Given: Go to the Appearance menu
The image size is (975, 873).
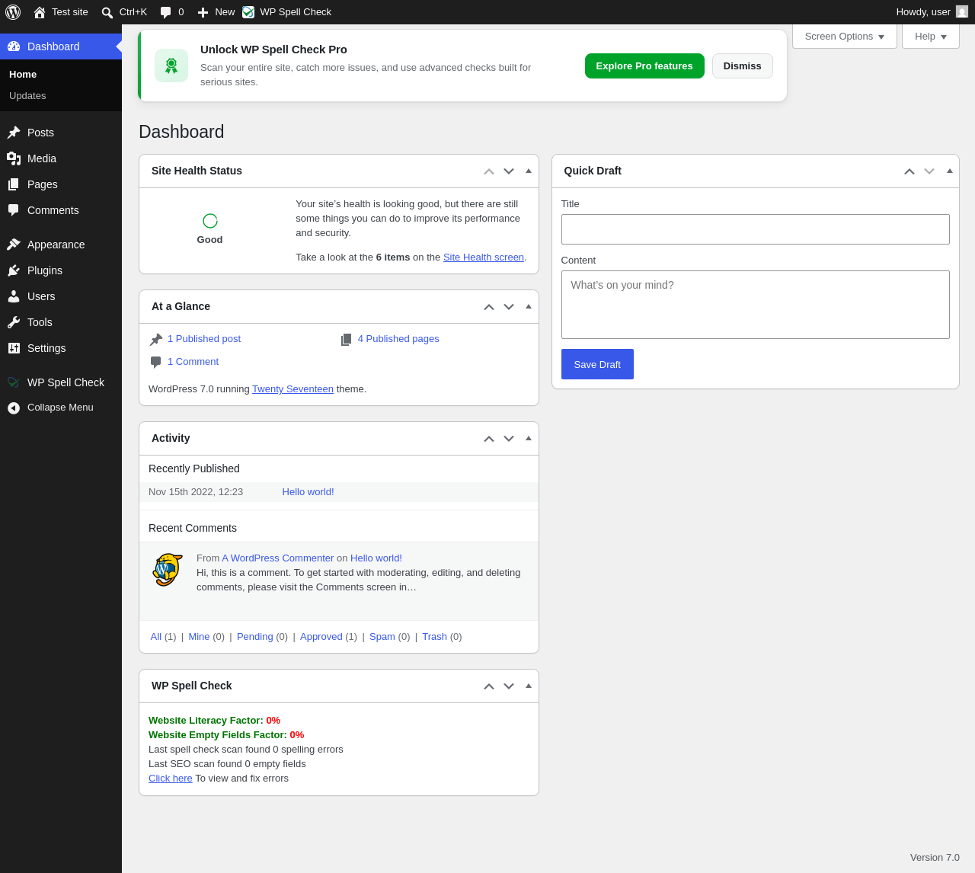Looking at the screenshot, I should pos(61,245).
